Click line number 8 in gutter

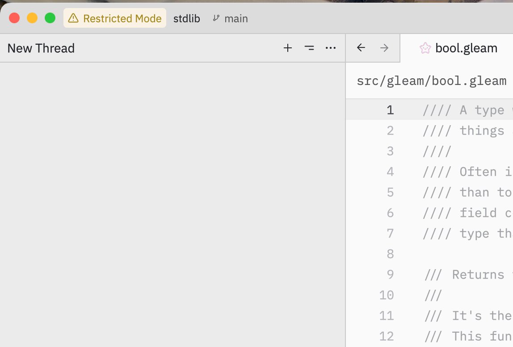(x=390, y=254)
